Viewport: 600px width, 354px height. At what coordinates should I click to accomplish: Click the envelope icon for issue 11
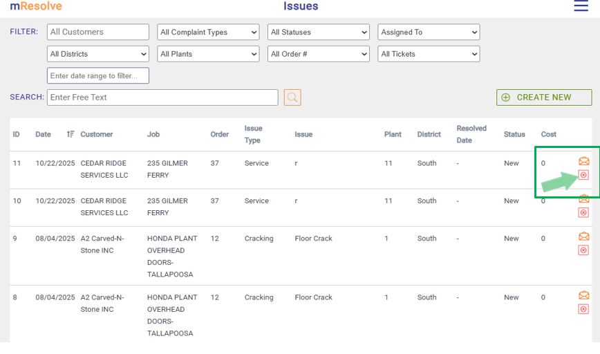tap(584, 162)
